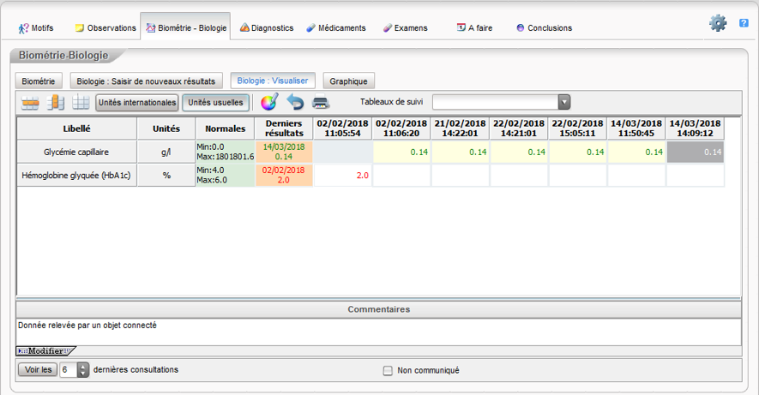Click the consultations count spinner arrows
Image resolution: width=759 pixels, height=395 pixels.
83,370
